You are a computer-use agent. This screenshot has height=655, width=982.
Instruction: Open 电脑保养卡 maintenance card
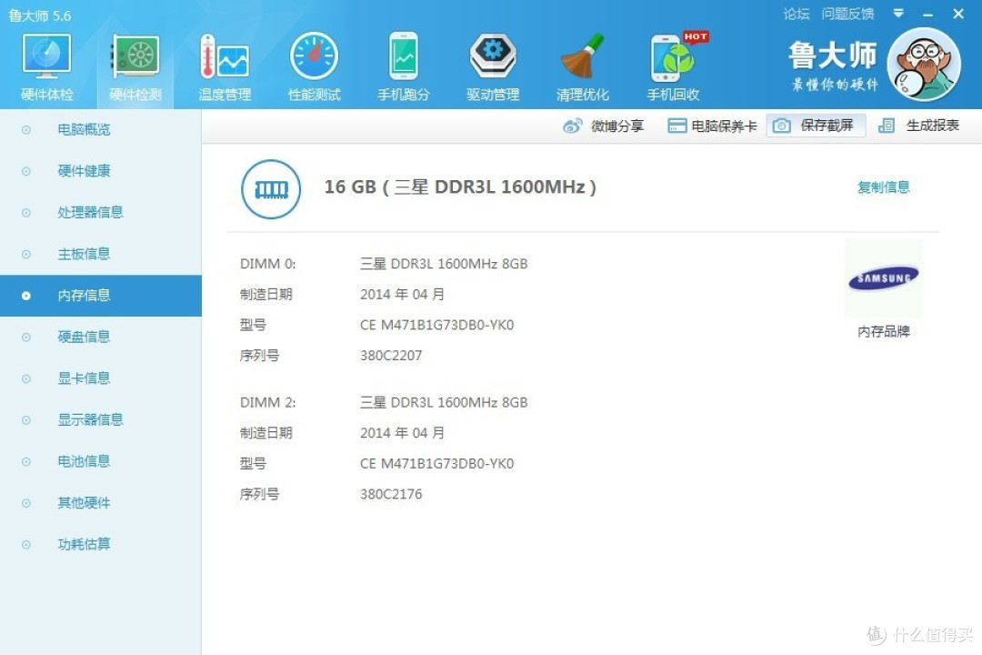[712, 126]
